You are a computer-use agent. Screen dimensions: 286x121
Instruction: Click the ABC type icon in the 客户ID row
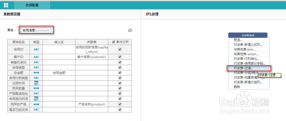pyautogui.click(x=36, y=57)
